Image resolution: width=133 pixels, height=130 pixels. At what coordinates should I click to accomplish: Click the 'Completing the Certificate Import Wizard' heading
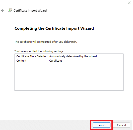click(x=54, y=28)
